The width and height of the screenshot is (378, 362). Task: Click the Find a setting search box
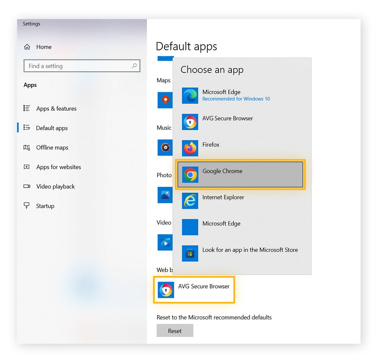[x=73, y=66]
